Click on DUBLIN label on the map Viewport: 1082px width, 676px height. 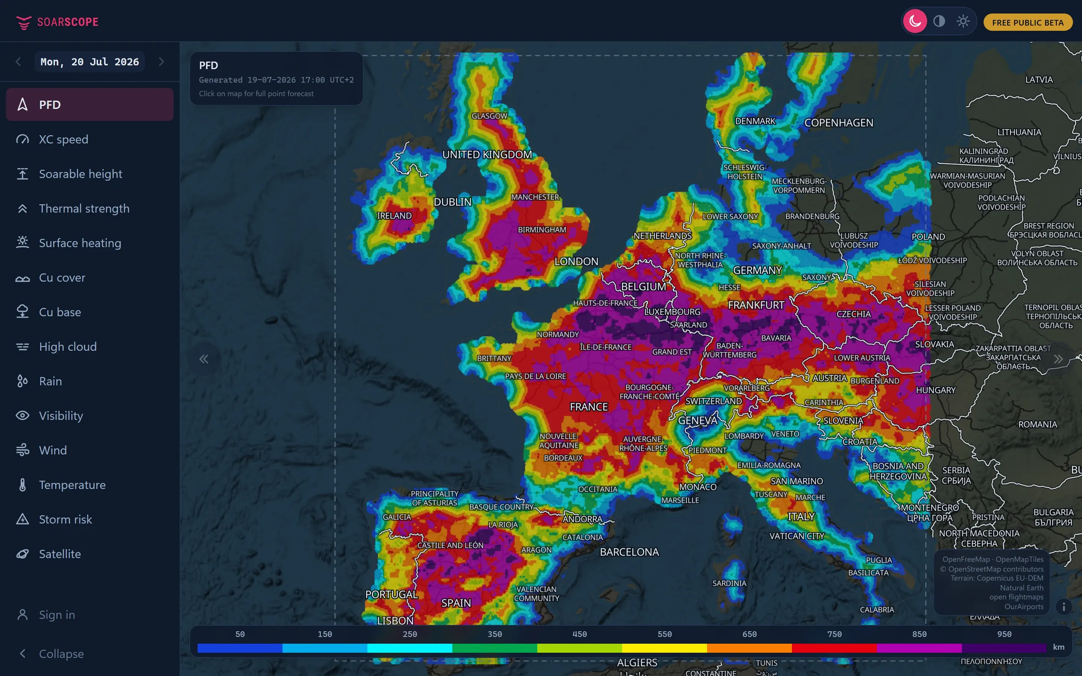pyautogui.click(x=452, y=202)
